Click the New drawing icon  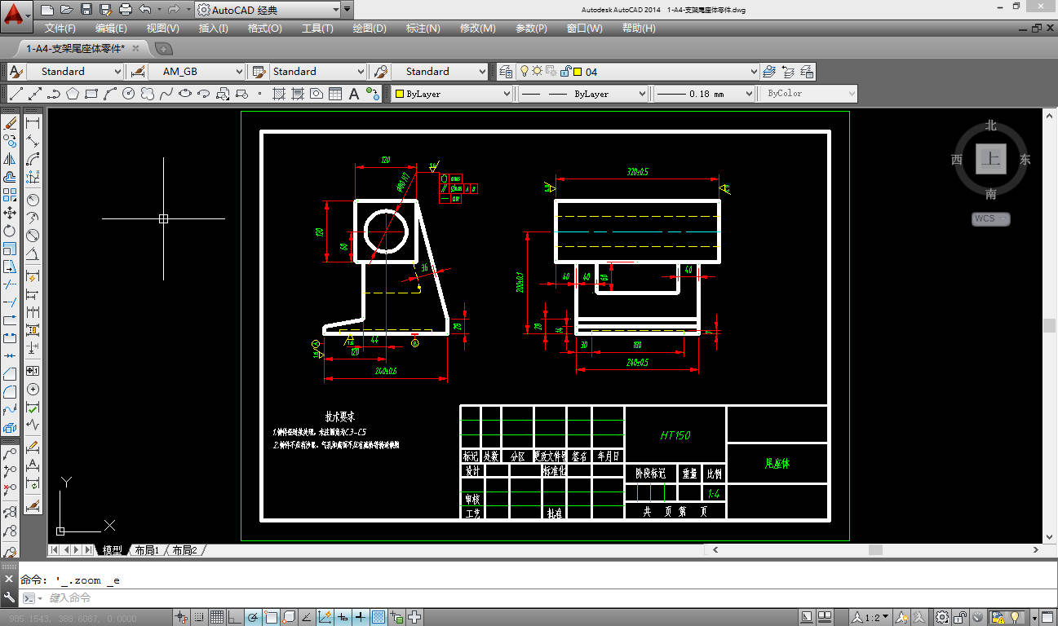tap(47, 10)
